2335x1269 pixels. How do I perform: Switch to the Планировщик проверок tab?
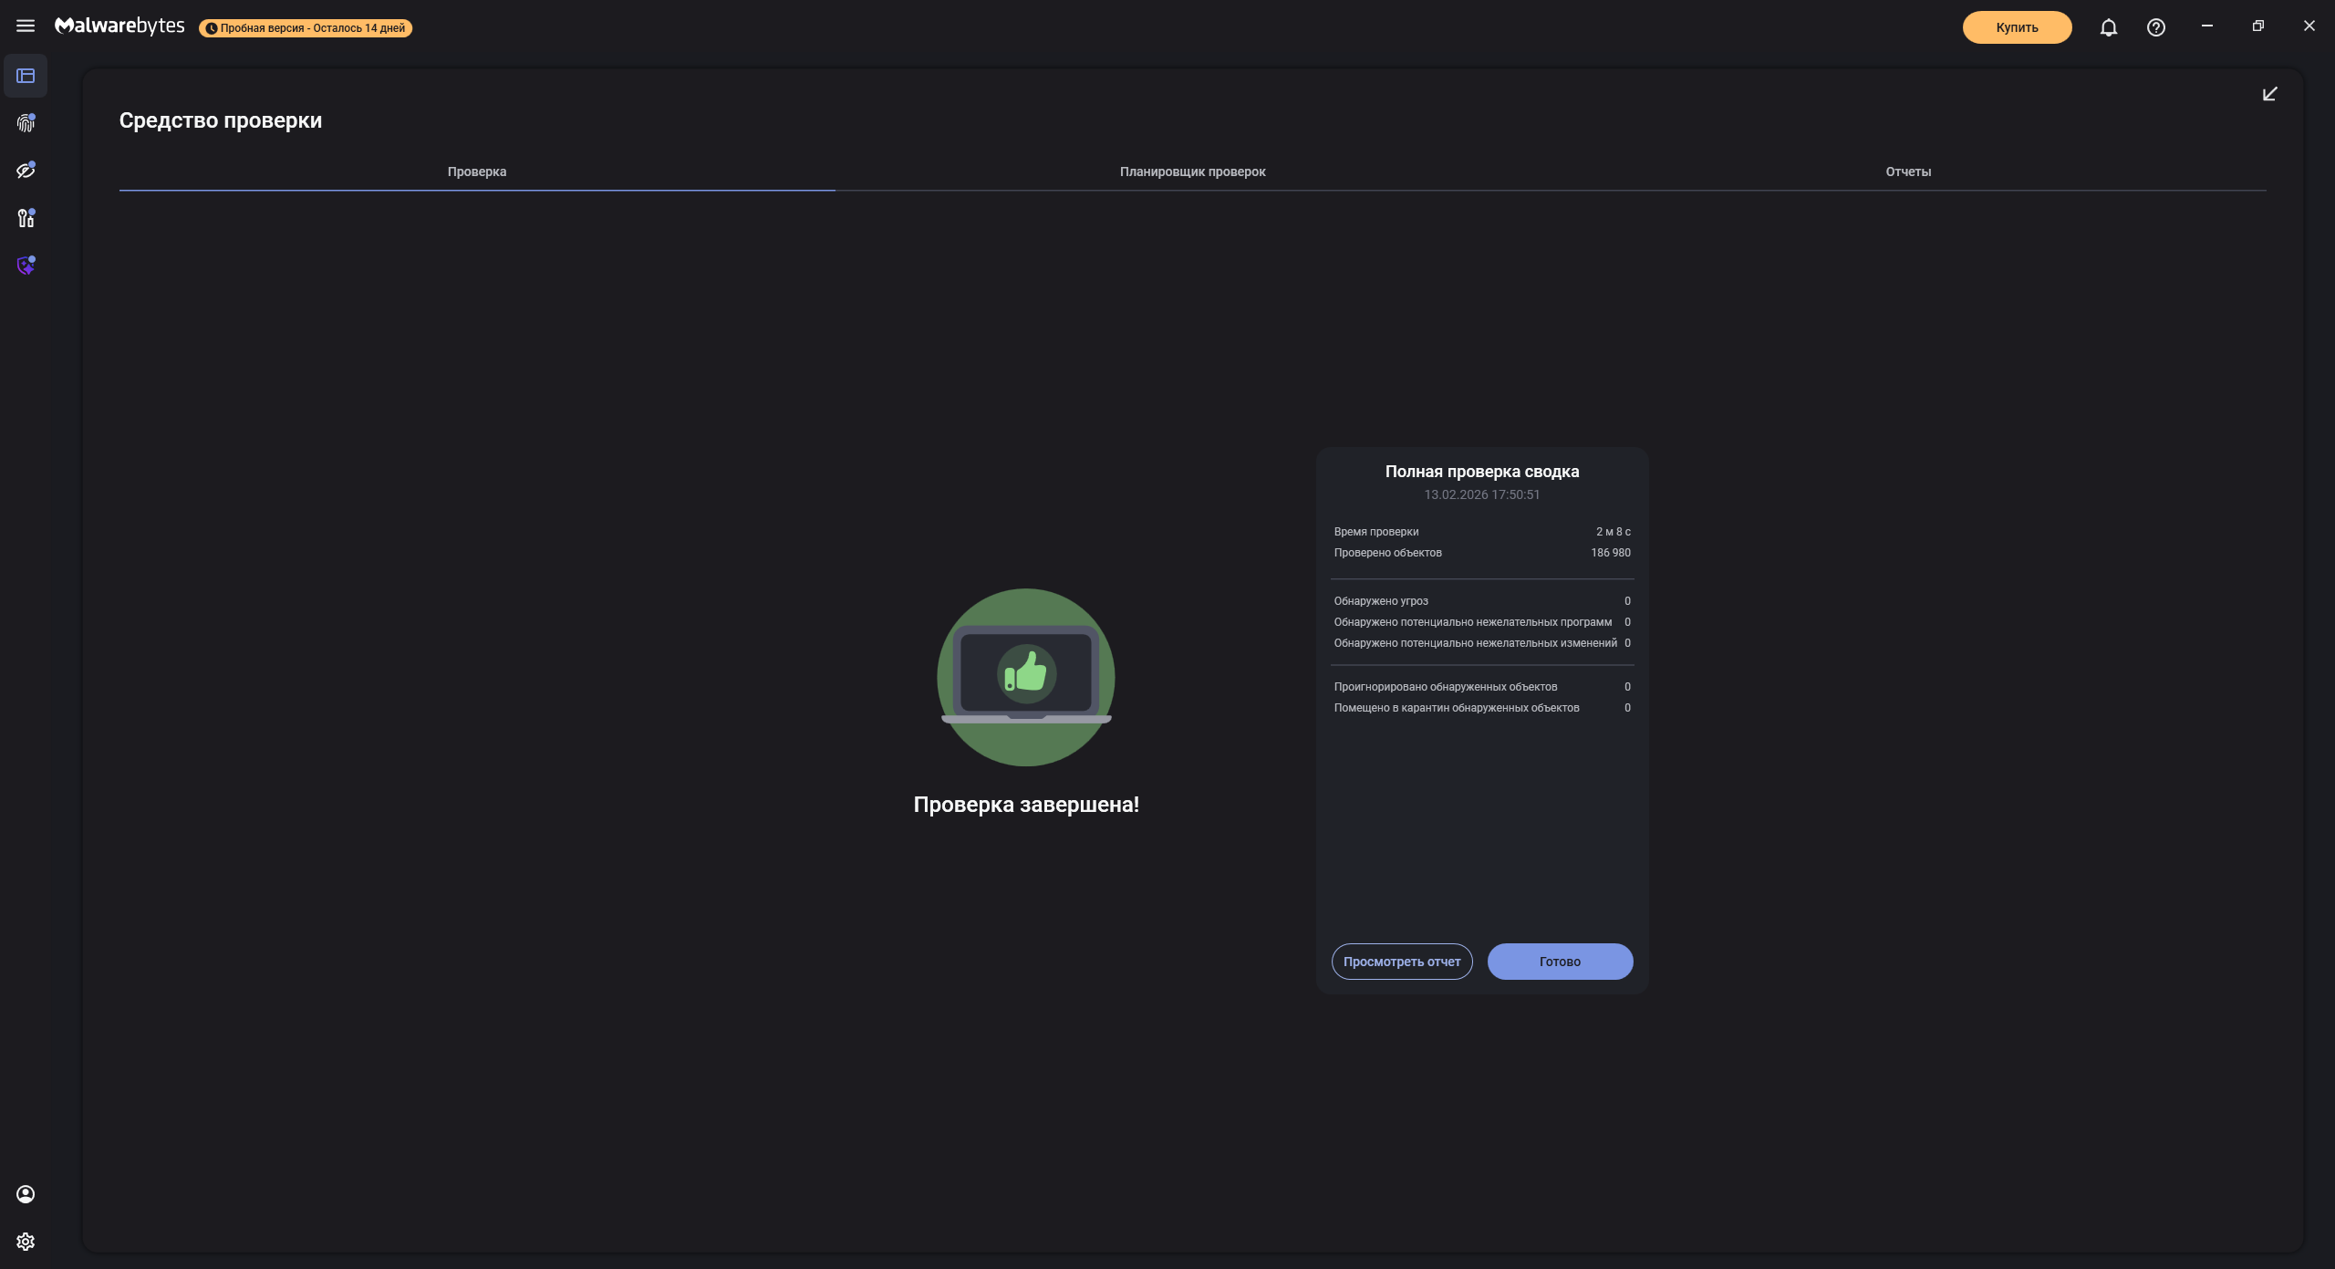1192,172
